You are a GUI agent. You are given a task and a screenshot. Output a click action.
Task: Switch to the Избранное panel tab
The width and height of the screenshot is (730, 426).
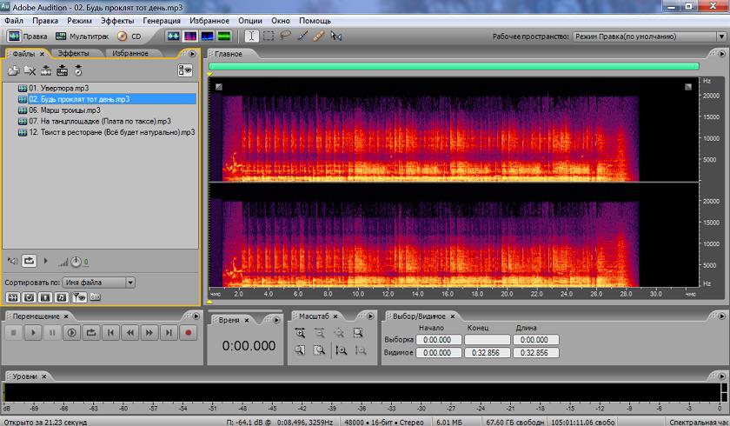pos(129,54)
